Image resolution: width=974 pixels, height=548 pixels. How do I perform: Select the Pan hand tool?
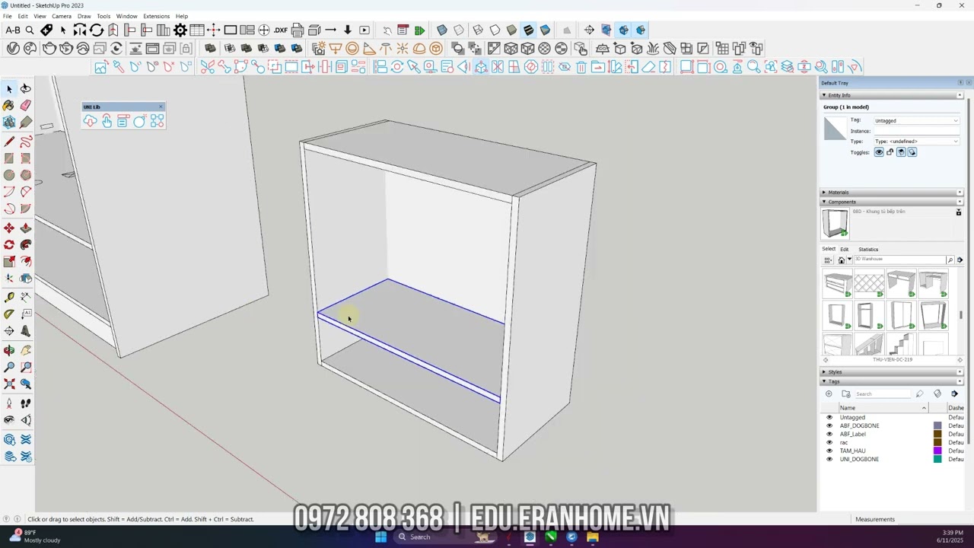26,350
